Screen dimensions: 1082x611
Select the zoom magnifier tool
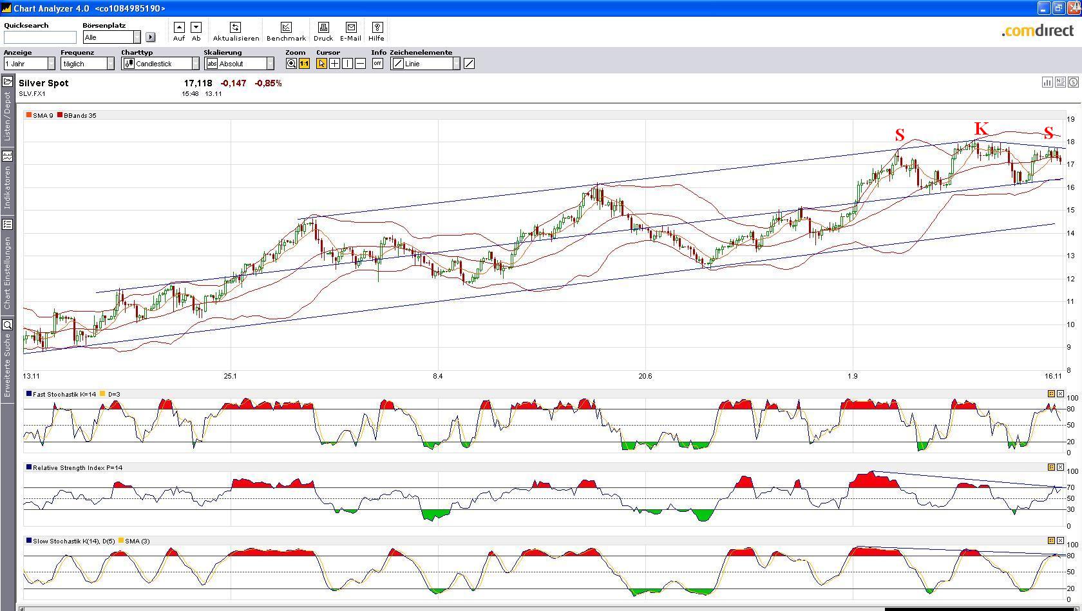coord(291,64)
